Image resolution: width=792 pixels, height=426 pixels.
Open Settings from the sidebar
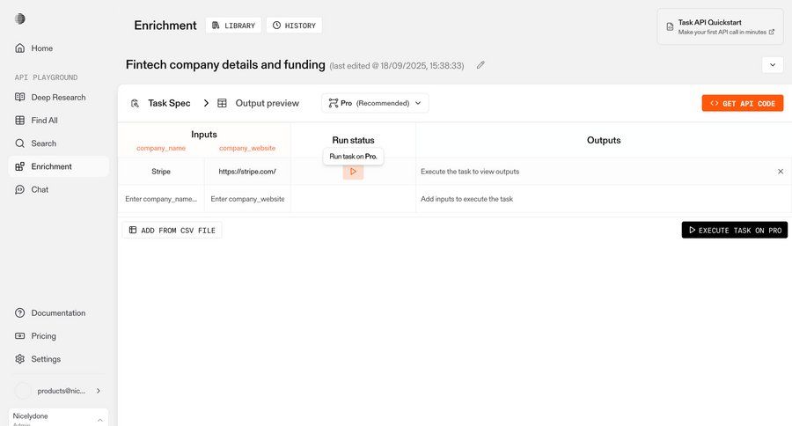[46, 359]
